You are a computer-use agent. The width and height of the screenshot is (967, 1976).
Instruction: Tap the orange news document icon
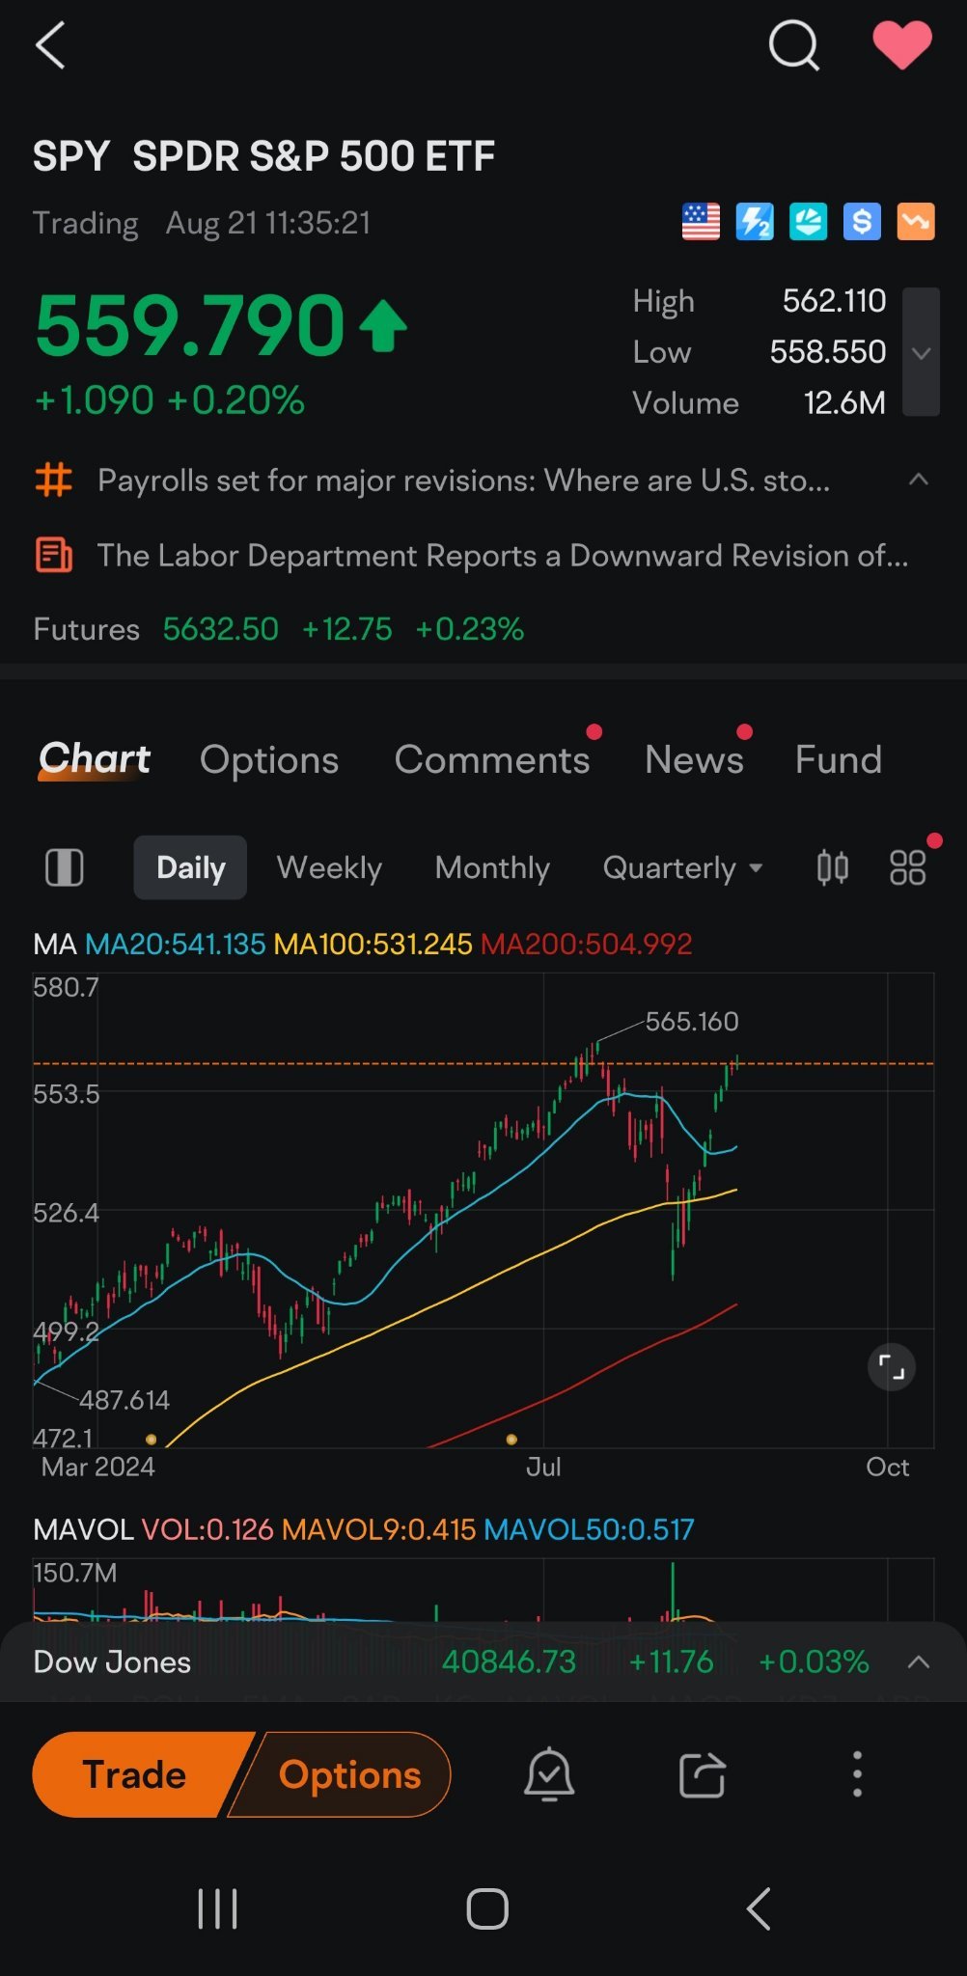[53, 555]
